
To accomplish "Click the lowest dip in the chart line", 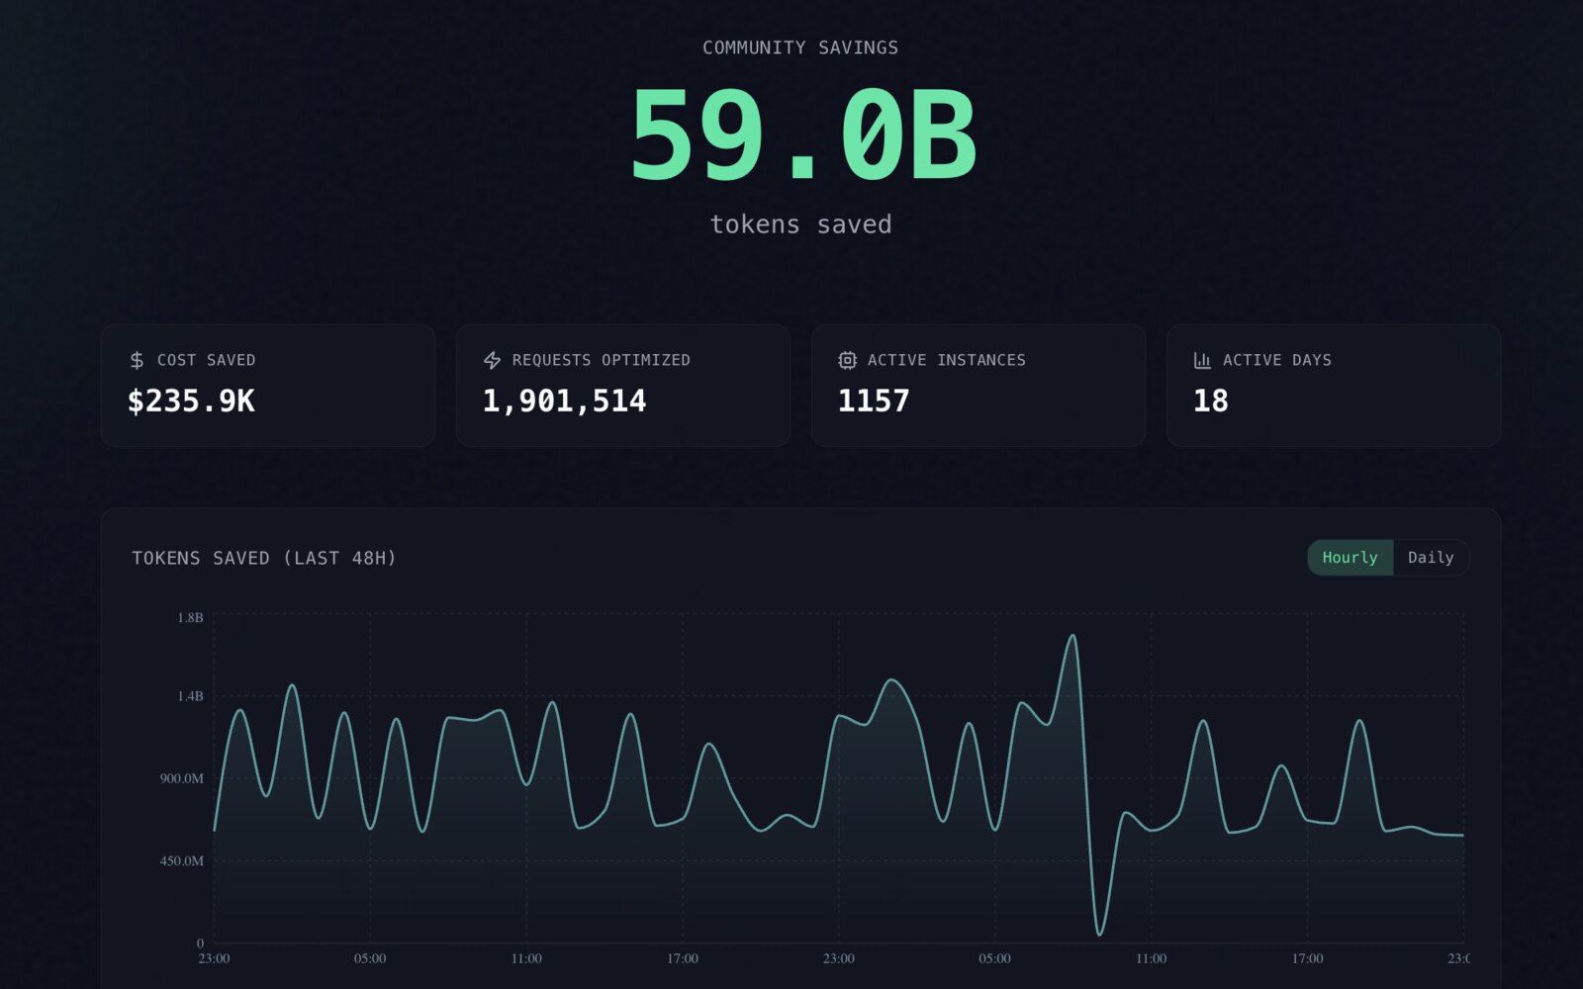I will coord(1099,934).
